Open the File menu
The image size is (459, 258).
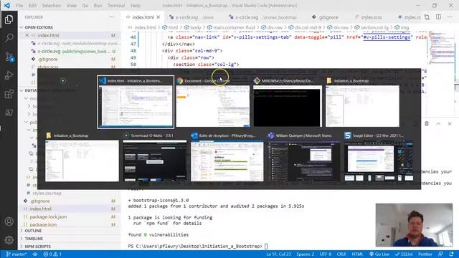pos(19,6)
